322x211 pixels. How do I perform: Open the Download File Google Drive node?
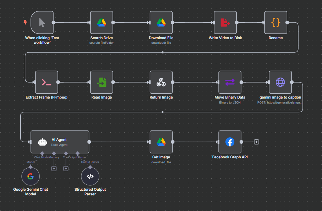point(161,22)
